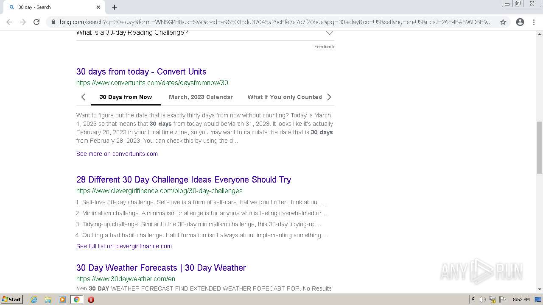The image size is (543, 305).
Task: Click the browser forward arrow
Action: coord(23,22)
